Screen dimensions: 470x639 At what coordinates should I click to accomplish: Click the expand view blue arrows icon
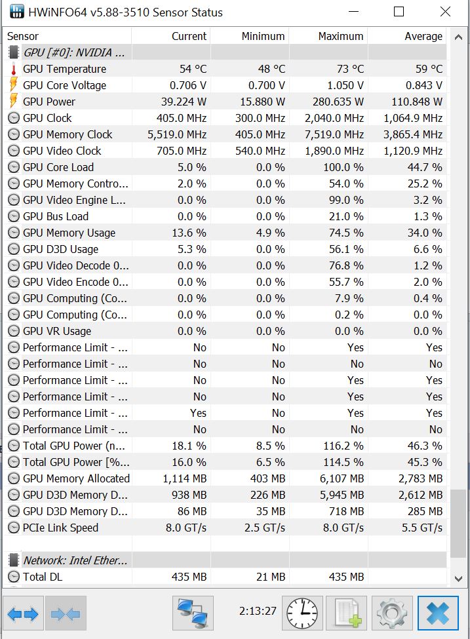(x=24, y=613)
